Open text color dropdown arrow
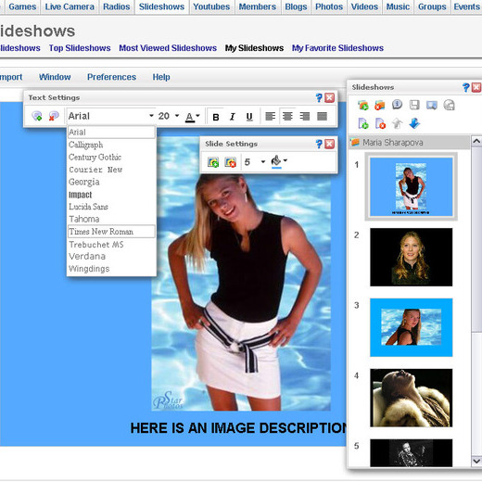 [x=197, y=116]
